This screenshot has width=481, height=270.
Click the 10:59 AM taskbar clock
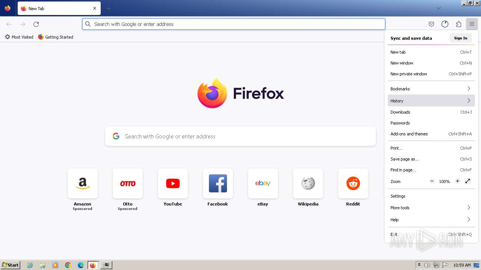[x=462, y=265]
